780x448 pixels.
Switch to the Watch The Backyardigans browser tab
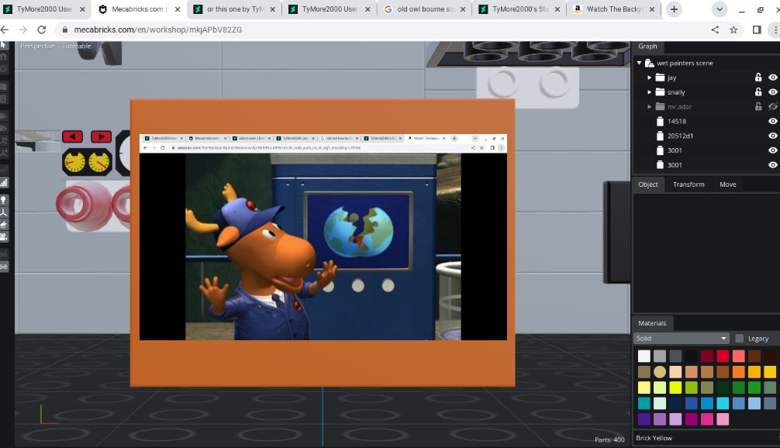(614, 9)
